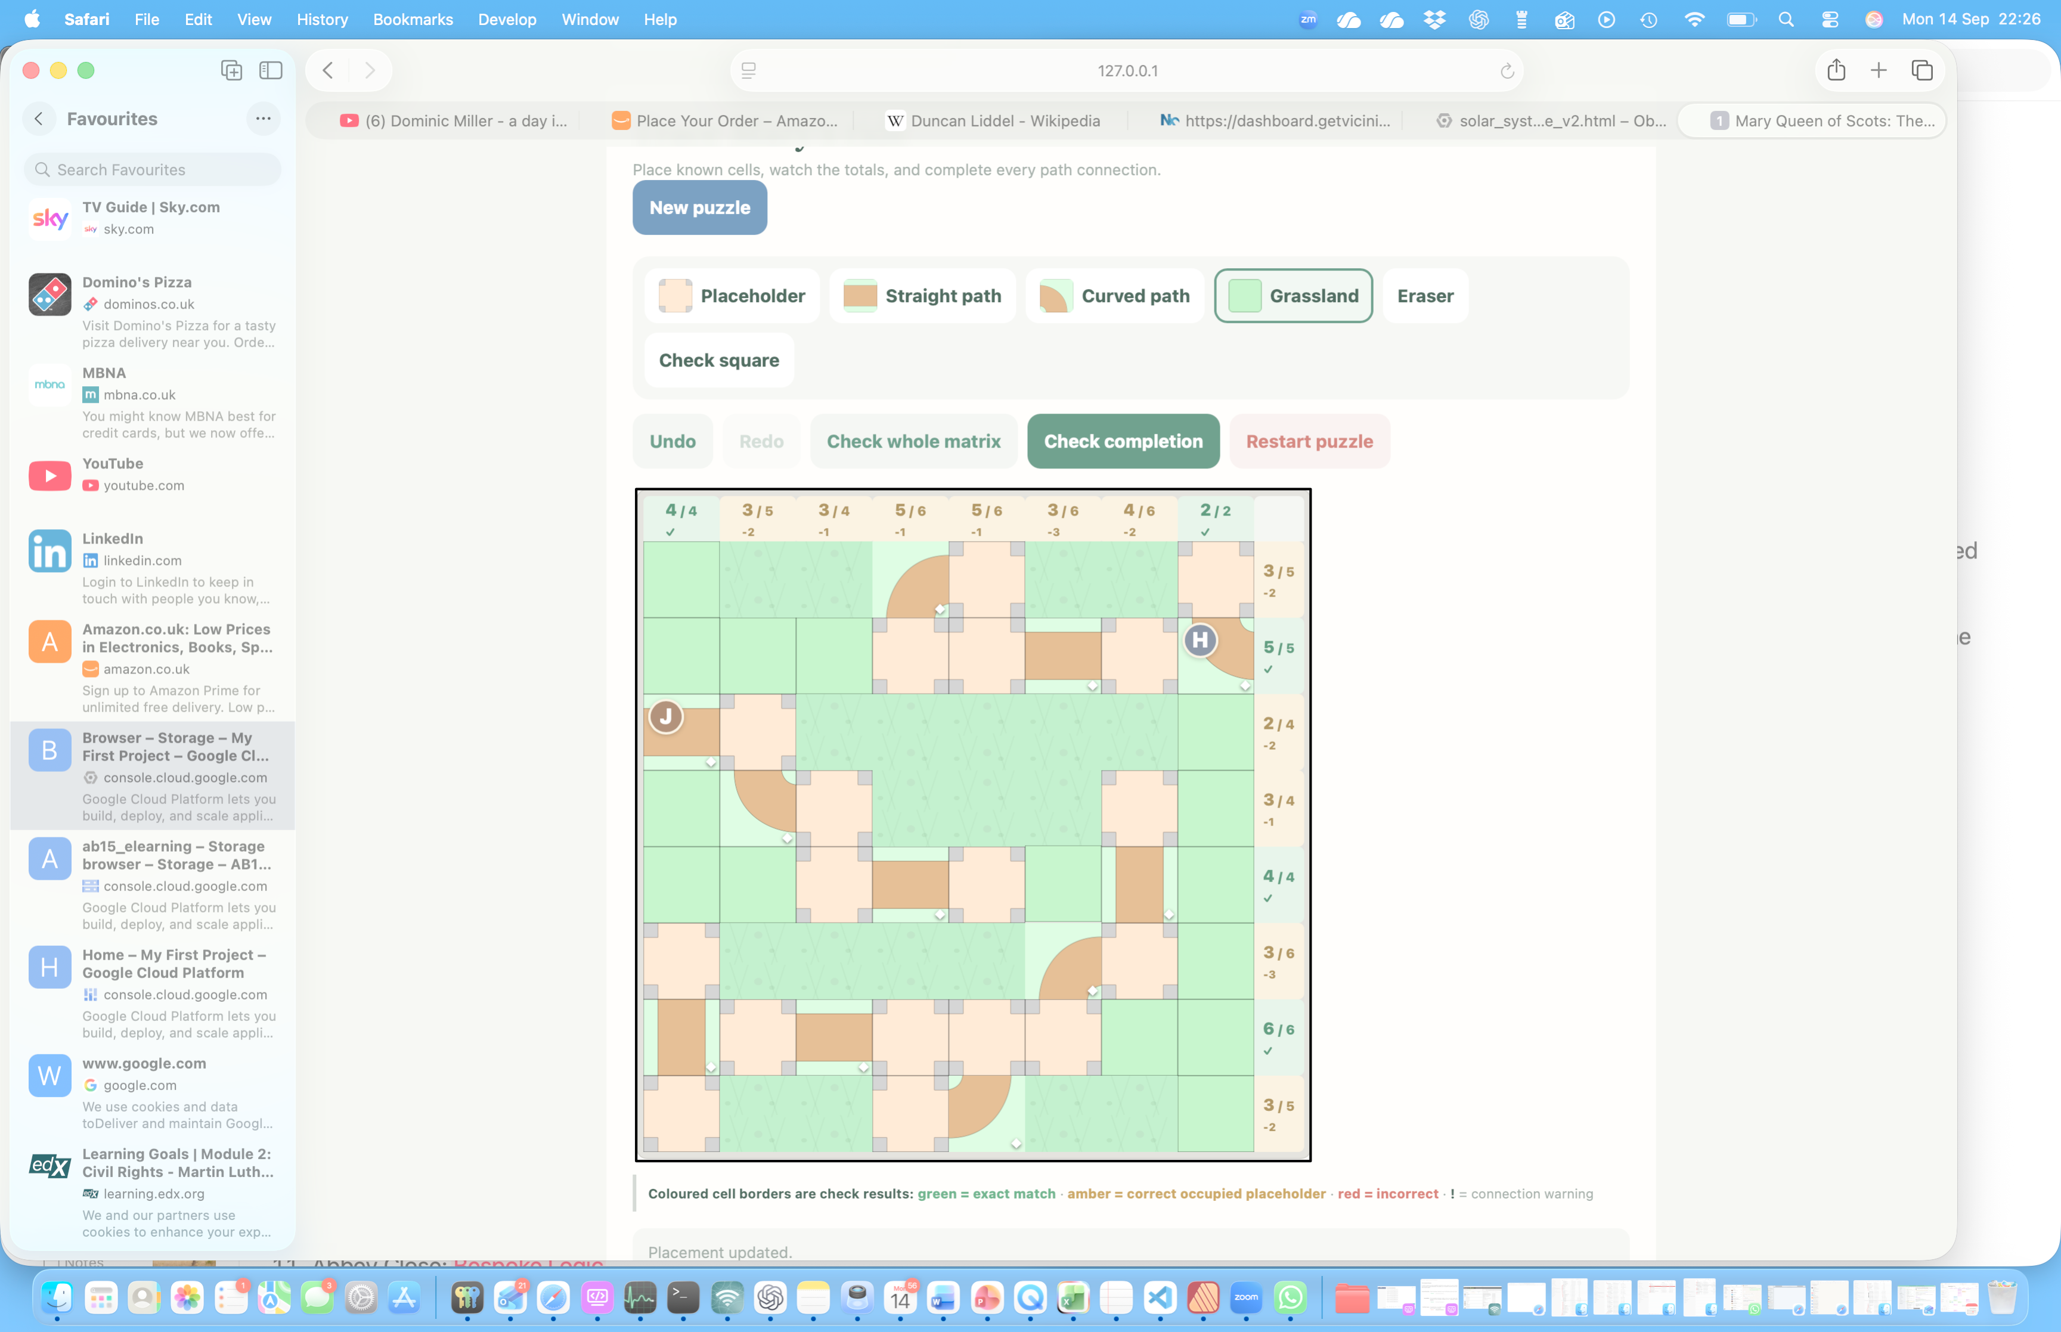Open Favourites more options menu
The height and width of the screenshot is (1332, 2061).
click(x=263, y=119)
